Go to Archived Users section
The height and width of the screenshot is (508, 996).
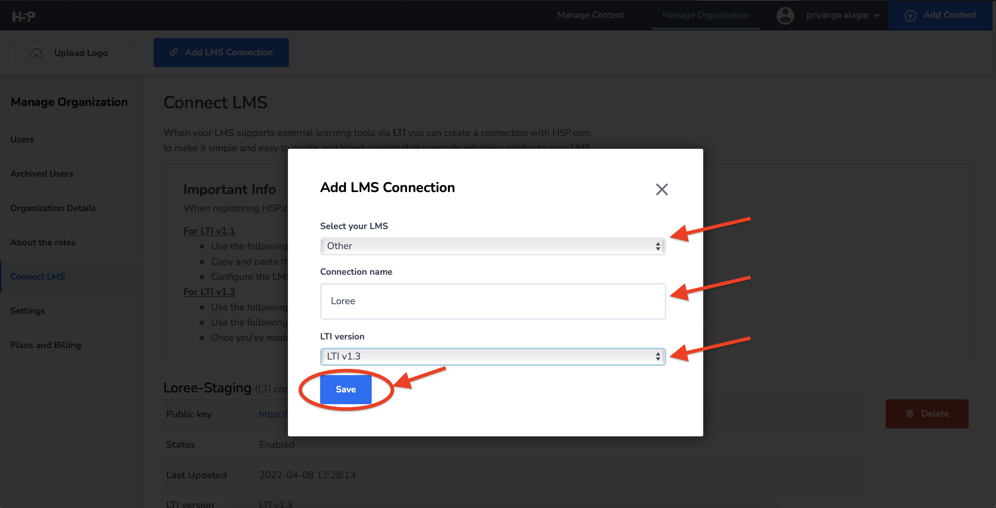coord(42,174)
